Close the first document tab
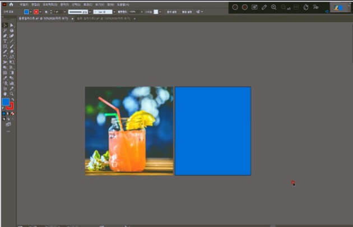The height and width of the screenshot is (227, 353). 72,19
